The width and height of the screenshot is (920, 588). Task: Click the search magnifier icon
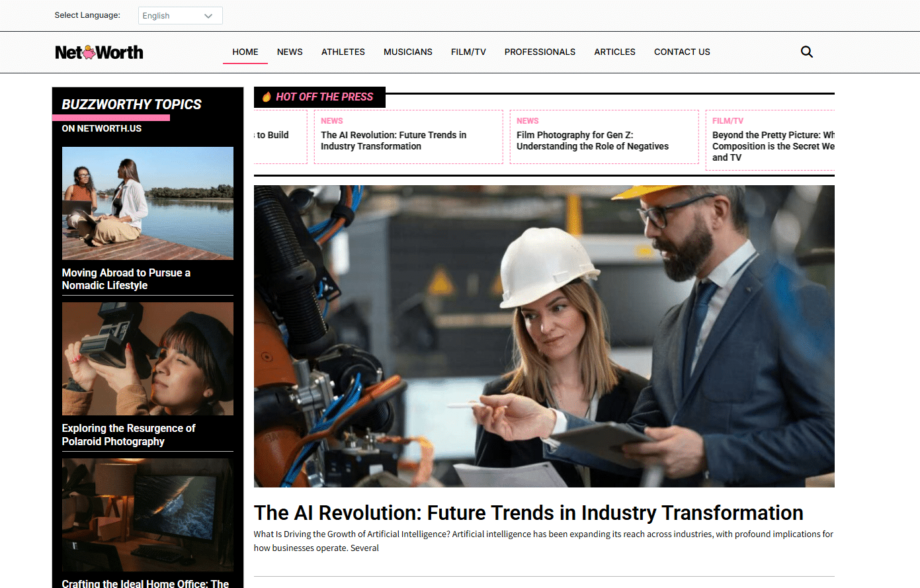[x=806, y=52]
